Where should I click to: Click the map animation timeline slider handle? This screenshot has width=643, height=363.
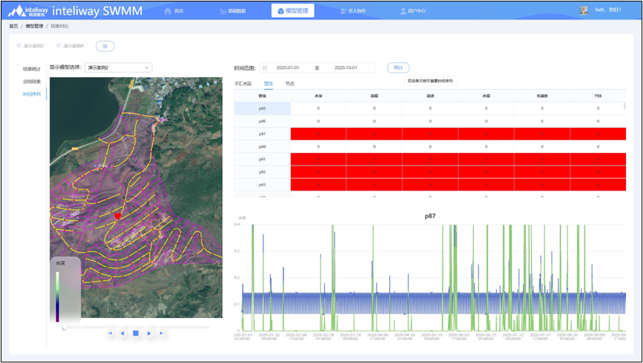[64, 326]
